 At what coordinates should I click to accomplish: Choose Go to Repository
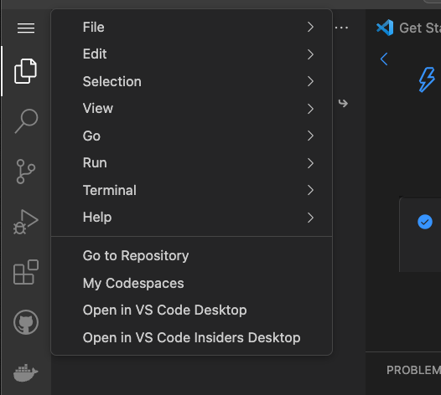(191, 256)
